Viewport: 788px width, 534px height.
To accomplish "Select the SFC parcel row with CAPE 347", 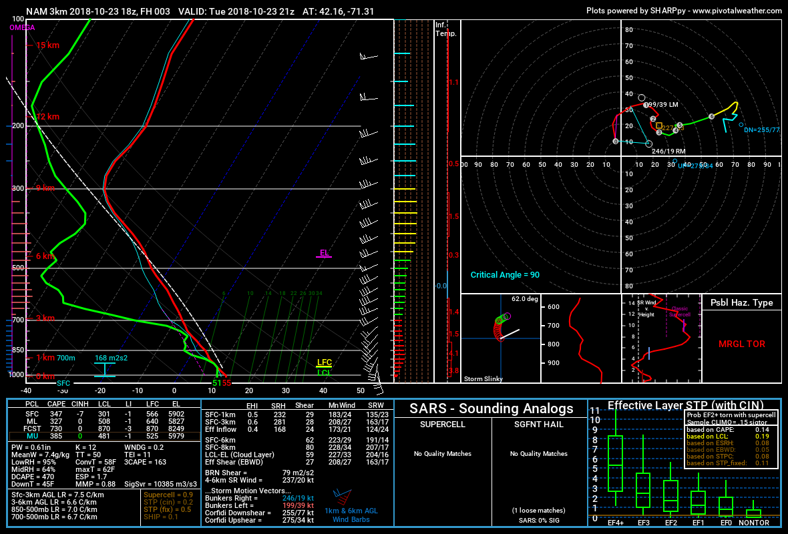I will 105,414.
